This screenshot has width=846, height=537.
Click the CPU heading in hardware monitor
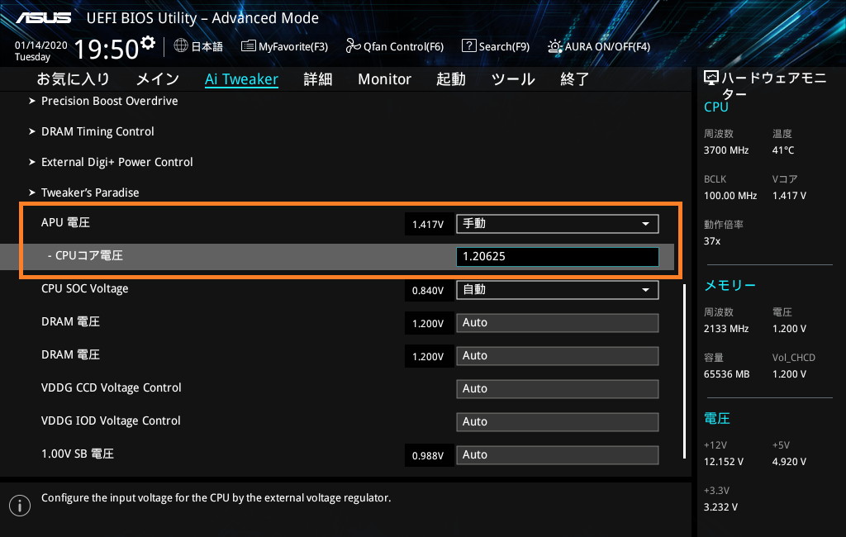click(716, 107)
